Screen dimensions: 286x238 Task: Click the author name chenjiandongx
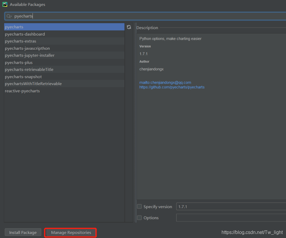(x=151, y=69)
